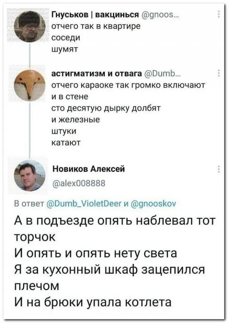Open the profile name Гнуськов | вакцинься
The height and width of the screenshot is (323, 228).
click(x=95, y=15)
